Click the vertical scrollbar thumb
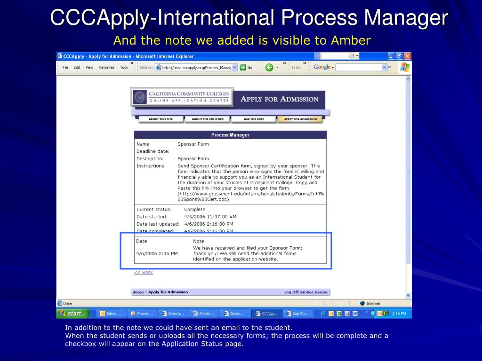 click(x=408, y=173)
